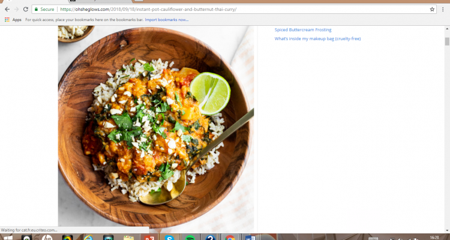Click the browser Back arrow
450x240 pixels.
pos(7,10)
